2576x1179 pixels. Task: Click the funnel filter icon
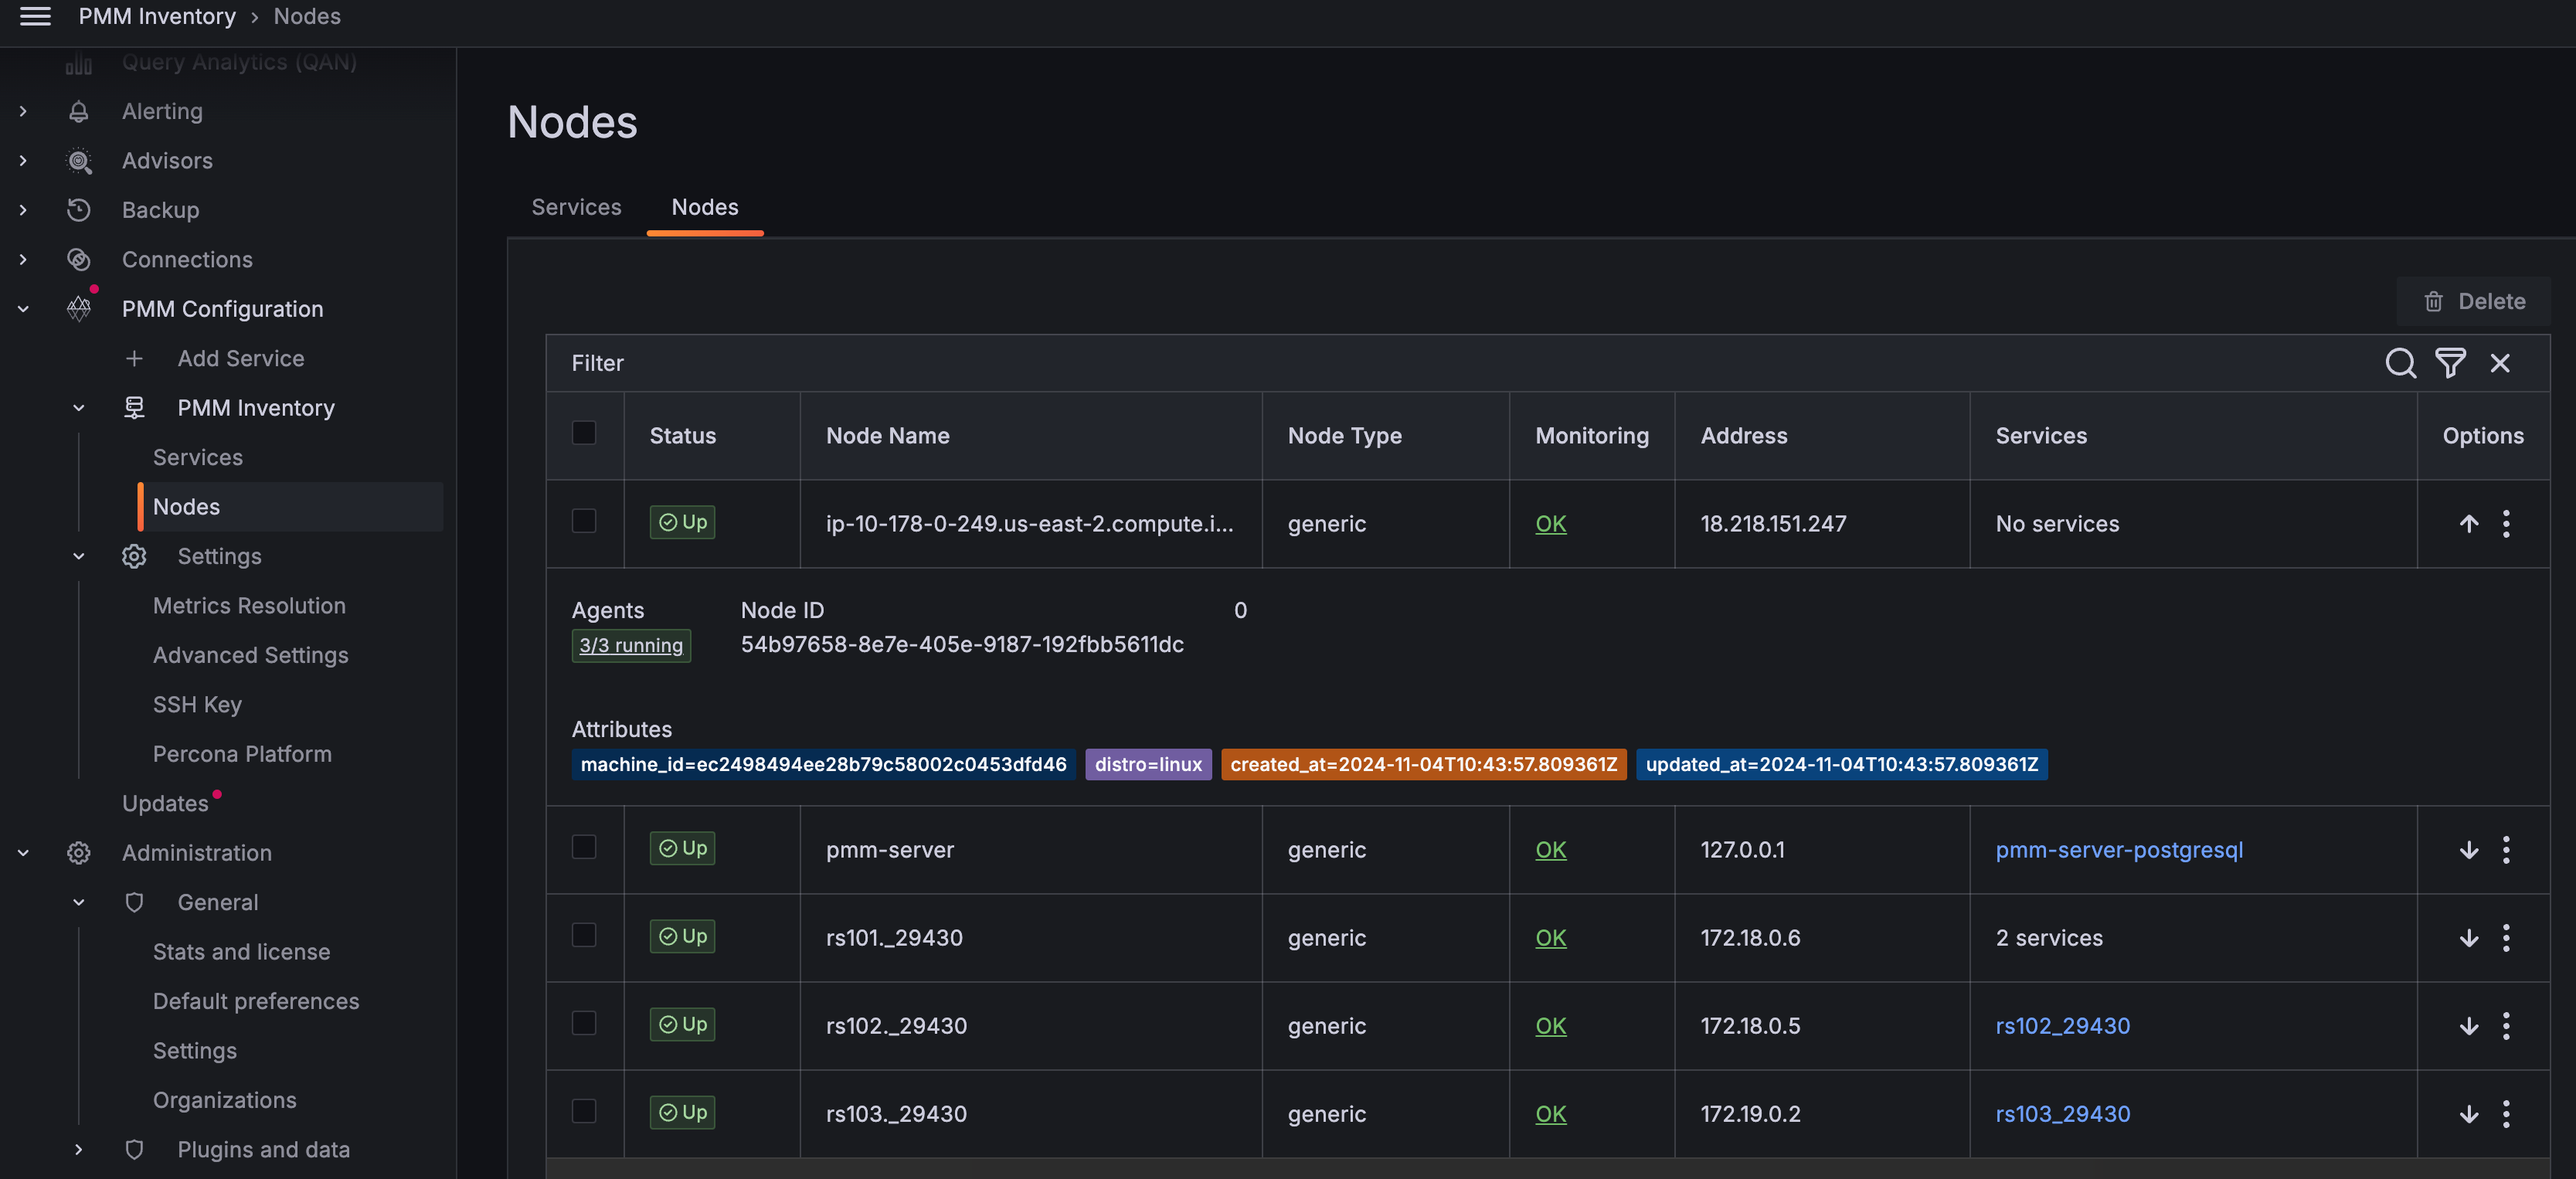2450,363
